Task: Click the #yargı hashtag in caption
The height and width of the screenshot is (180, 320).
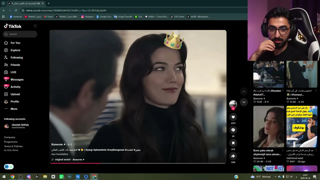Action: (89, 150)
